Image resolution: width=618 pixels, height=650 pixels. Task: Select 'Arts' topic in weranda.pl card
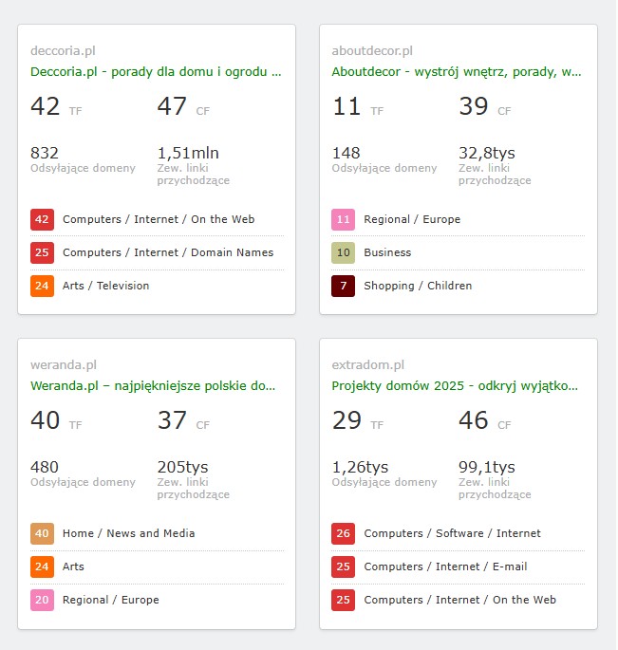point(73,566)
